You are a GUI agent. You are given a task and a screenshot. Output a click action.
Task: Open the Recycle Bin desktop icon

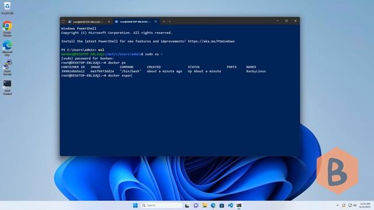tap(8, 8)
